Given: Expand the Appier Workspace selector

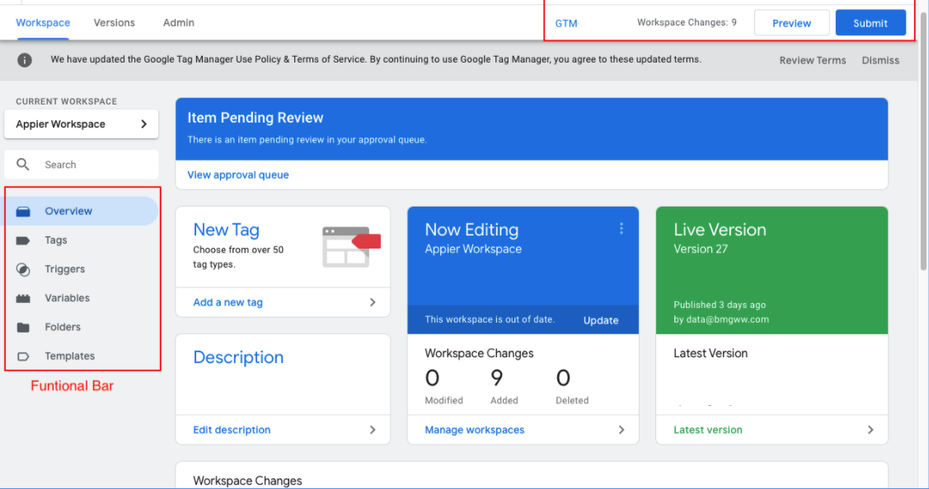Looking at the screenshot, I should (81, 124).
